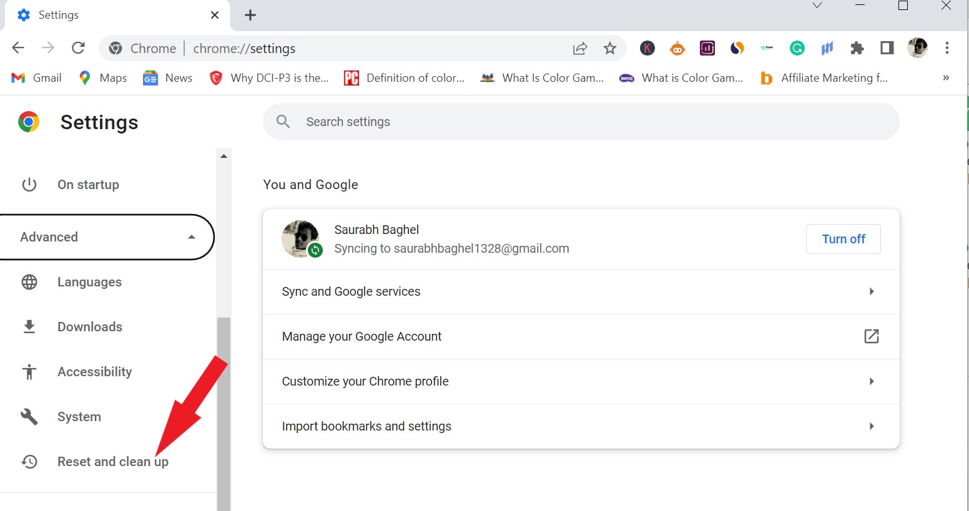Click the Downloads sidebar icon
969x511 pixels.
click(90, 326)
